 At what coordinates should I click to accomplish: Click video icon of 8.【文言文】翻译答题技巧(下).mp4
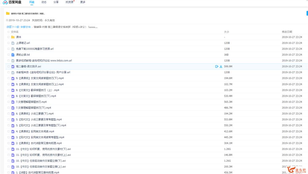(x=13, y=96)
